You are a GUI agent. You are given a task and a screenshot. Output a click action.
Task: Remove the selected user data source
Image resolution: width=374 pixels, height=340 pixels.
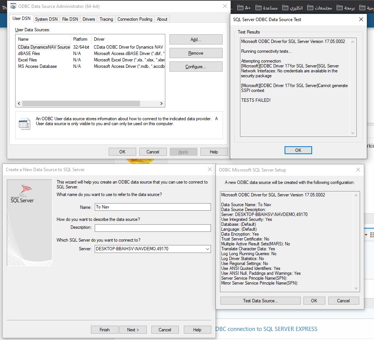[x=196, y=53]
